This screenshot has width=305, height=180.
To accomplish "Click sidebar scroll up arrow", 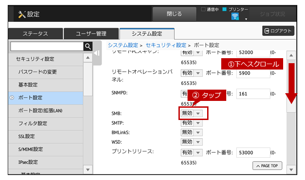I will (x=88, y=58).
